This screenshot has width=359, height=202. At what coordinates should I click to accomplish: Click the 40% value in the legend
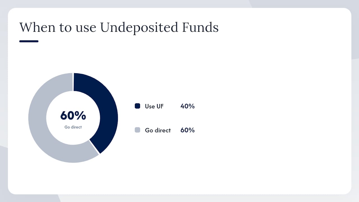(187, 106)
